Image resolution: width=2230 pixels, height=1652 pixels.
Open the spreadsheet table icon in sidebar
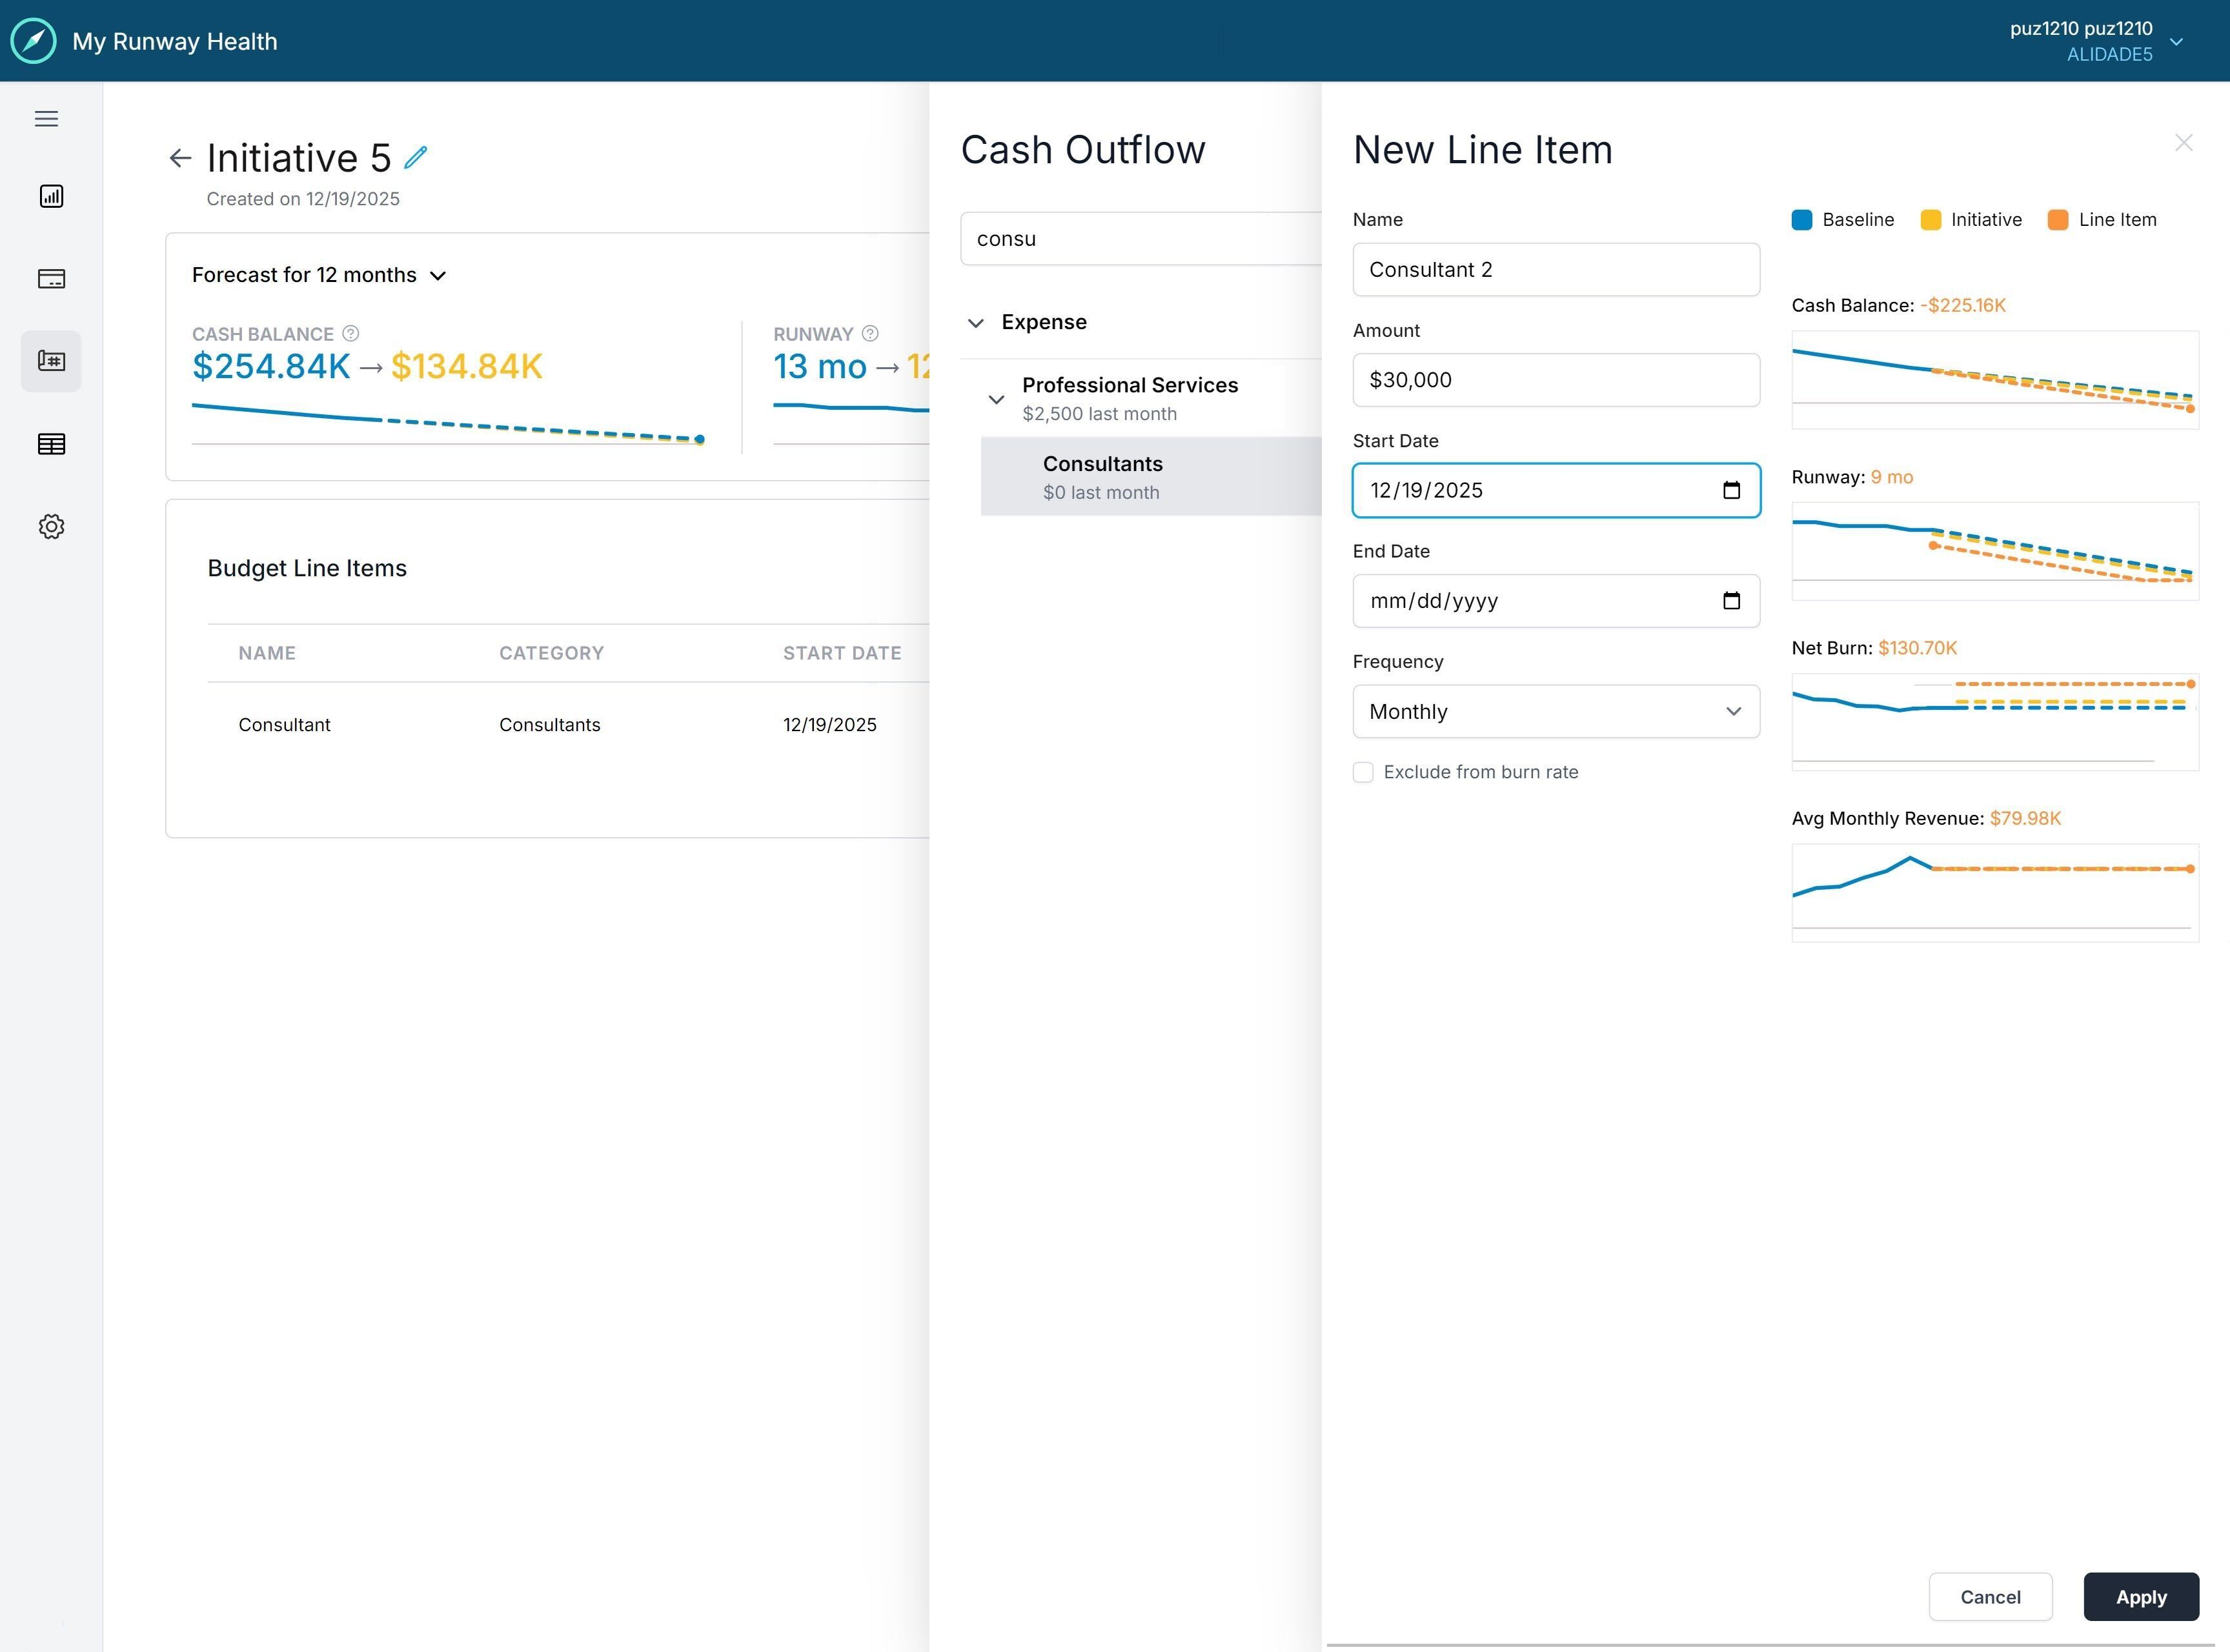pyautogui.click(x=51, y=444)
